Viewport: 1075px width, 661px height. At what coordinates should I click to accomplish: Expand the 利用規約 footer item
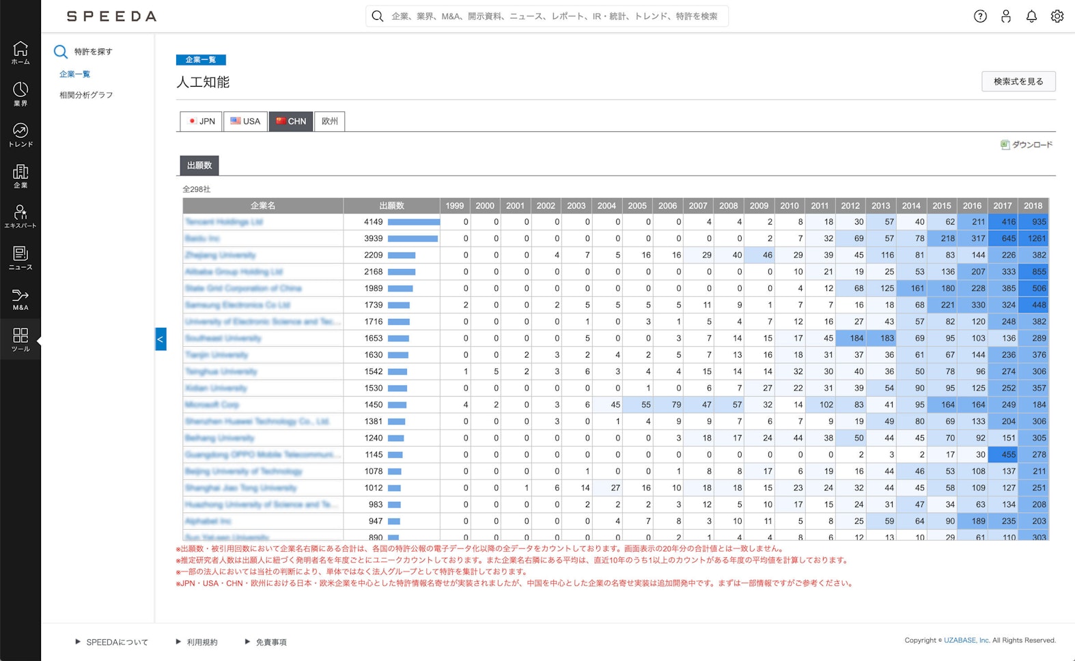[197, 642]
